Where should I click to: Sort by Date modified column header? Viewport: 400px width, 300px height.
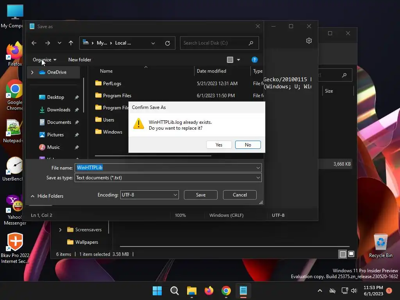[211, 71]
